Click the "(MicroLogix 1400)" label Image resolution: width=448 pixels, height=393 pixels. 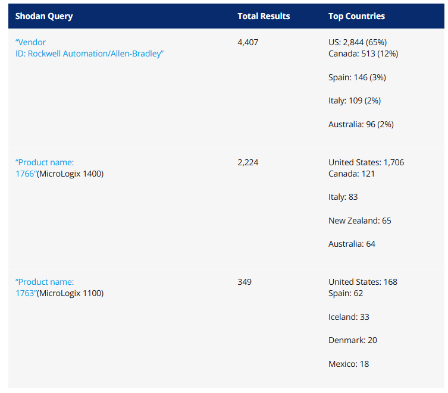click(x=70, y=174)
